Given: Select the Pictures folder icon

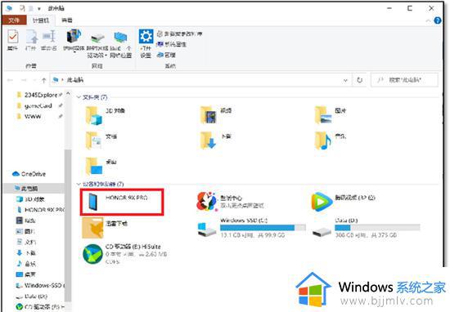Looking at the screenshot, I should (323, 115).
